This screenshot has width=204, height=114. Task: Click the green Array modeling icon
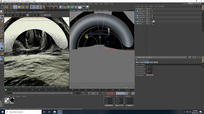tap(72, 7)
